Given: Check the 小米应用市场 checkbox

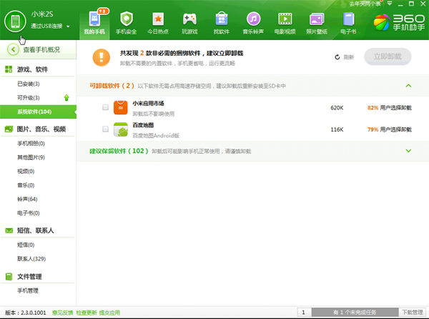Looking at the screenshot, I should 105,107.
